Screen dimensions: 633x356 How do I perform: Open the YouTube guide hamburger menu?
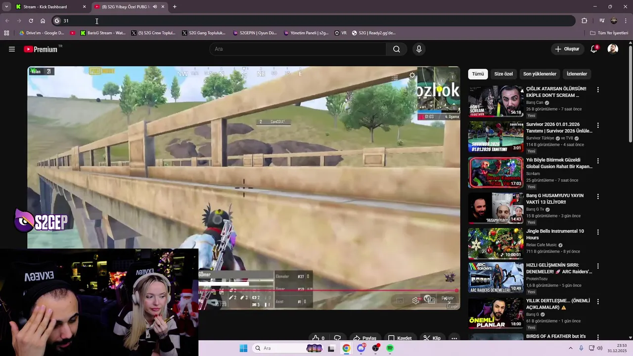tap(12, 49)
